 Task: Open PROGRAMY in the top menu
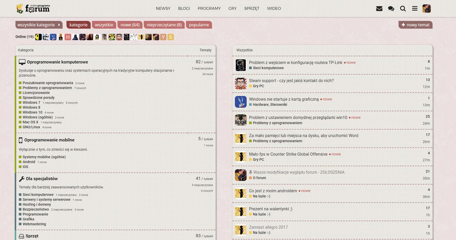pyautogui.click(x=209, y=9)
